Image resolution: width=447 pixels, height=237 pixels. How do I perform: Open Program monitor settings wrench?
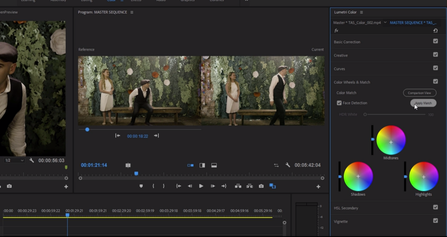[x=288, y=165]
